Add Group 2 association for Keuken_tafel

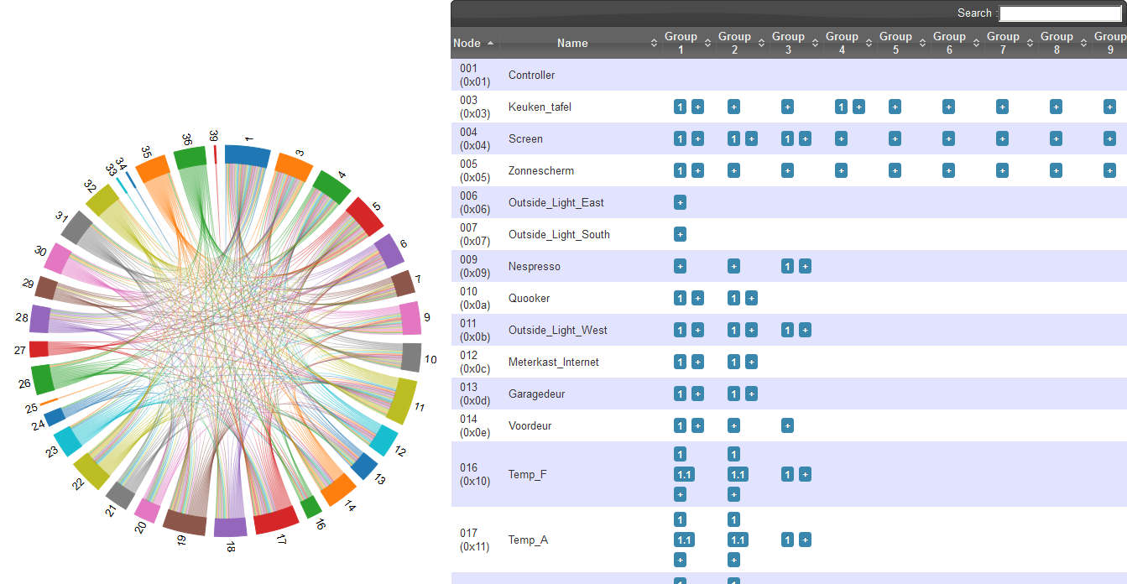(733, 107)
